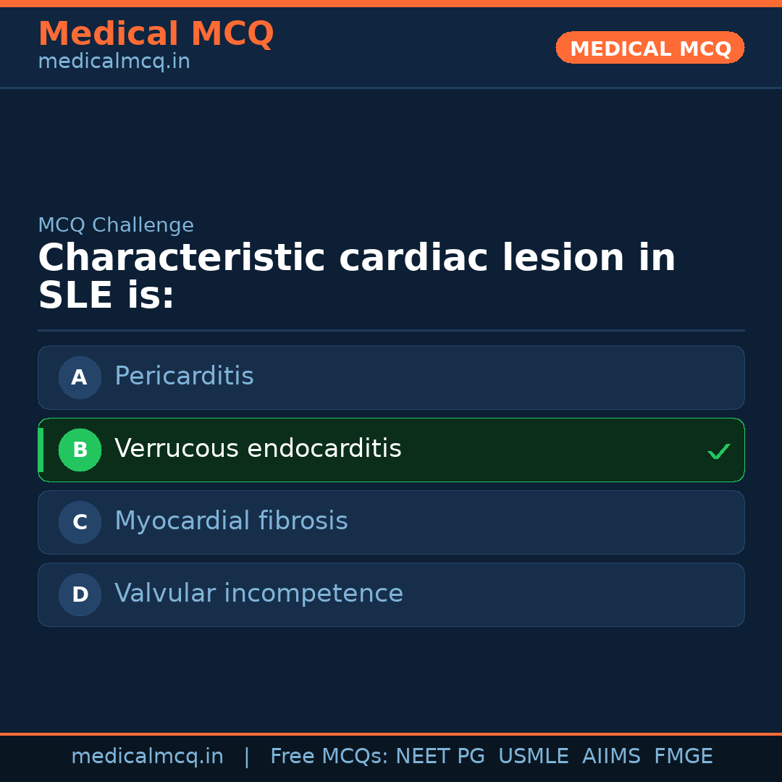The width and height of the screenshot is (782, 782).
Task: Click the green checkmark icon
Action: [719, 451]
